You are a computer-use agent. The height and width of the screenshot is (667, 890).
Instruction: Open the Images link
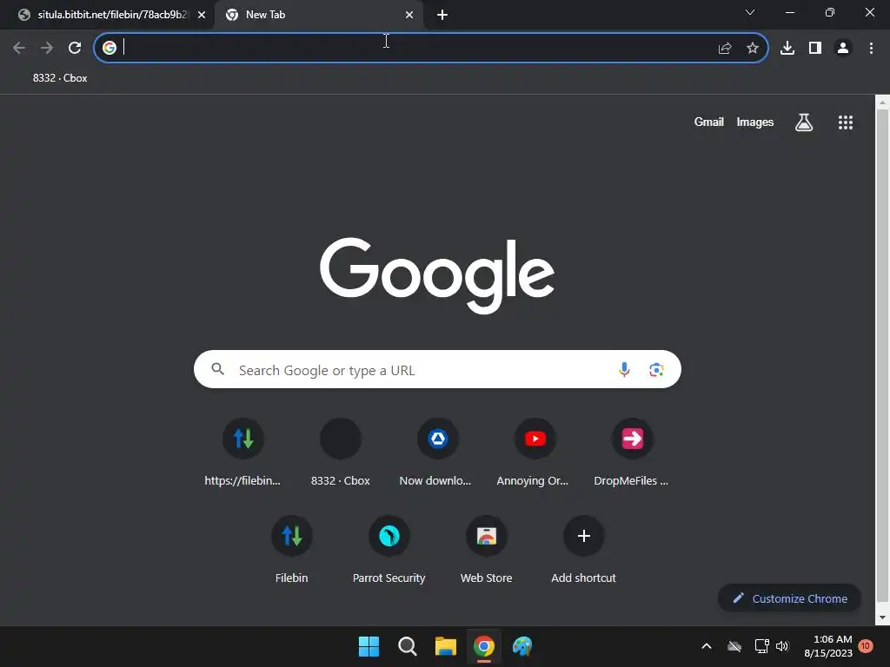coord(755,122)
